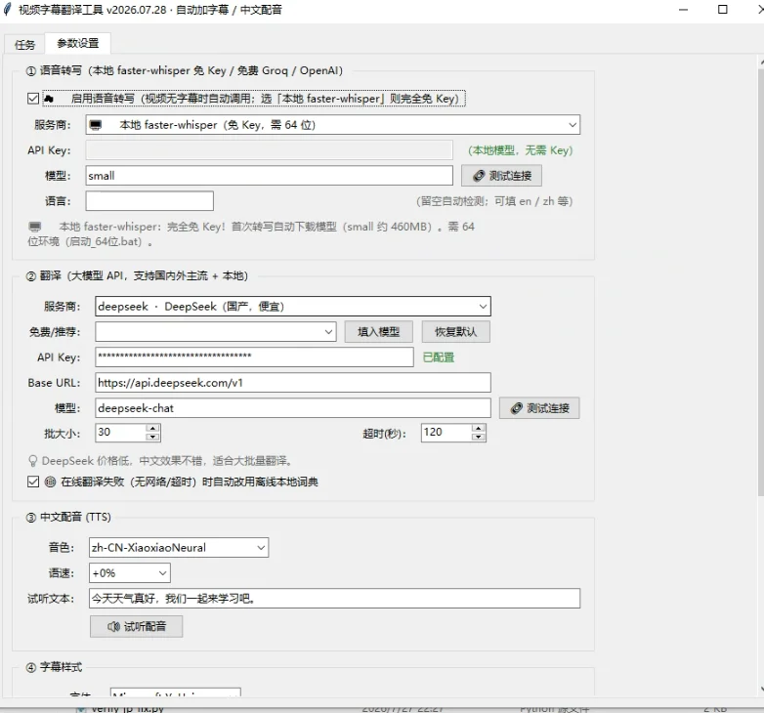The height and width of the screenshot is (713, 764).
Task: Minimize the 视频字幕翻译工具 window
Action: (683, 10)
